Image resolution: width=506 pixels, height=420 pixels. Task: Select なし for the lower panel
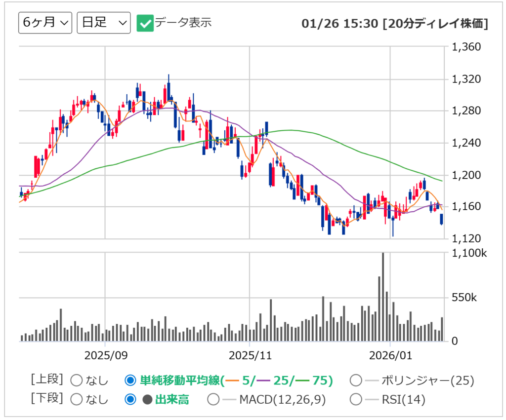click(x=77, y=399)
